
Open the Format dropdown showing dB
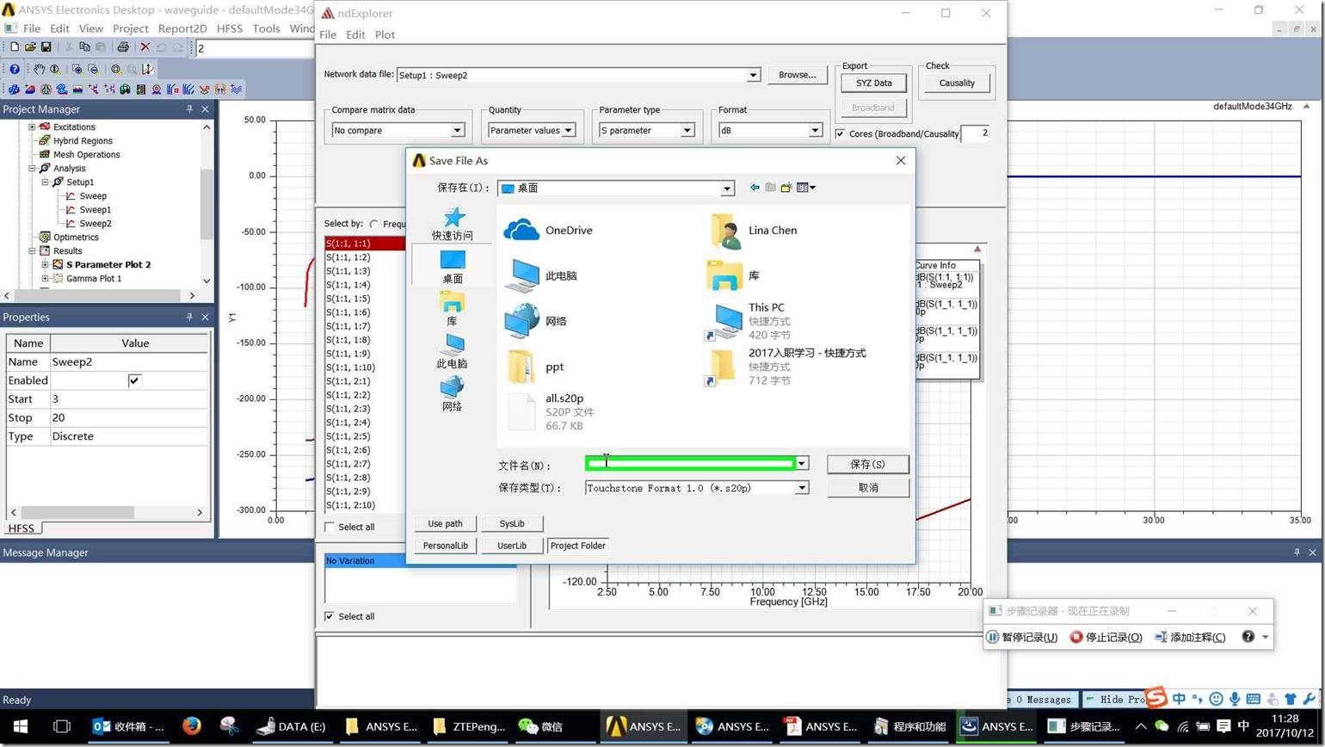coord(815,130)
